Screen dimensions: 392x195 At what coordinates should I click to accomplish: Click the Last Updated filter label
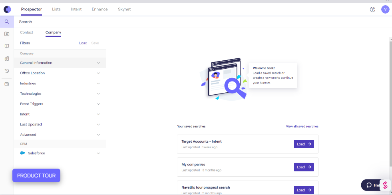coord(31,125)
